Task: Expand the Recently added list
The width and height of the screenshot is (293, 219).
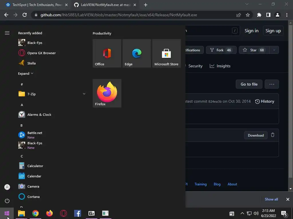Action: click(25, 74)
